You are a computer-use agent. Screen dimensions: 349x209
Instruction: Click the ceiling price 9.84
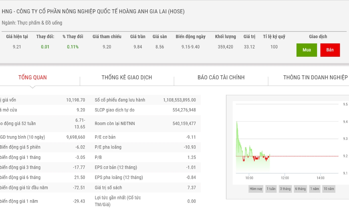coord(138,47)
